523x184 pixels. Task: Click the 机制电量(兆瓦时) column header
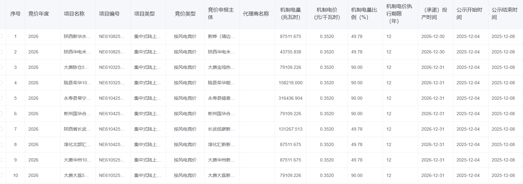pyautogui.click(x=290, y=14)
